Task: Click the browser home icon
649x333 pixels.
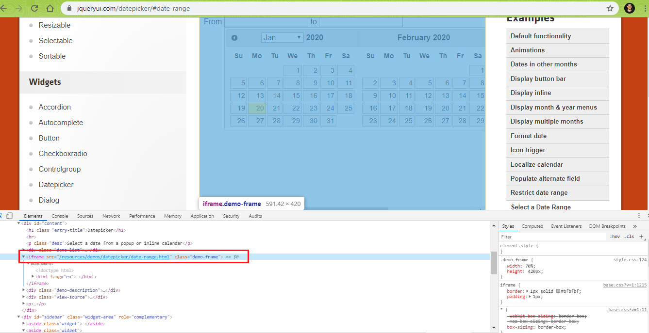Action: (x=50, y=8)
